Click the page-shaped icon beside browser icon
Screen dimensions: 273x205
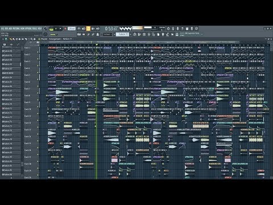tap(158, 34)
